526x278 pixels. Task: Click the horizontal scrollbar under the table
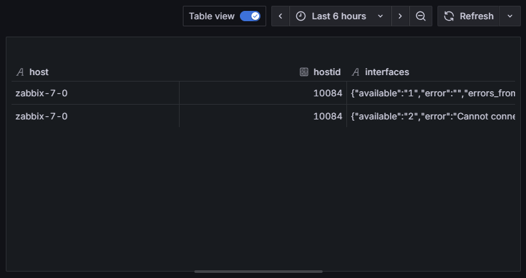(x=258, y=272)
